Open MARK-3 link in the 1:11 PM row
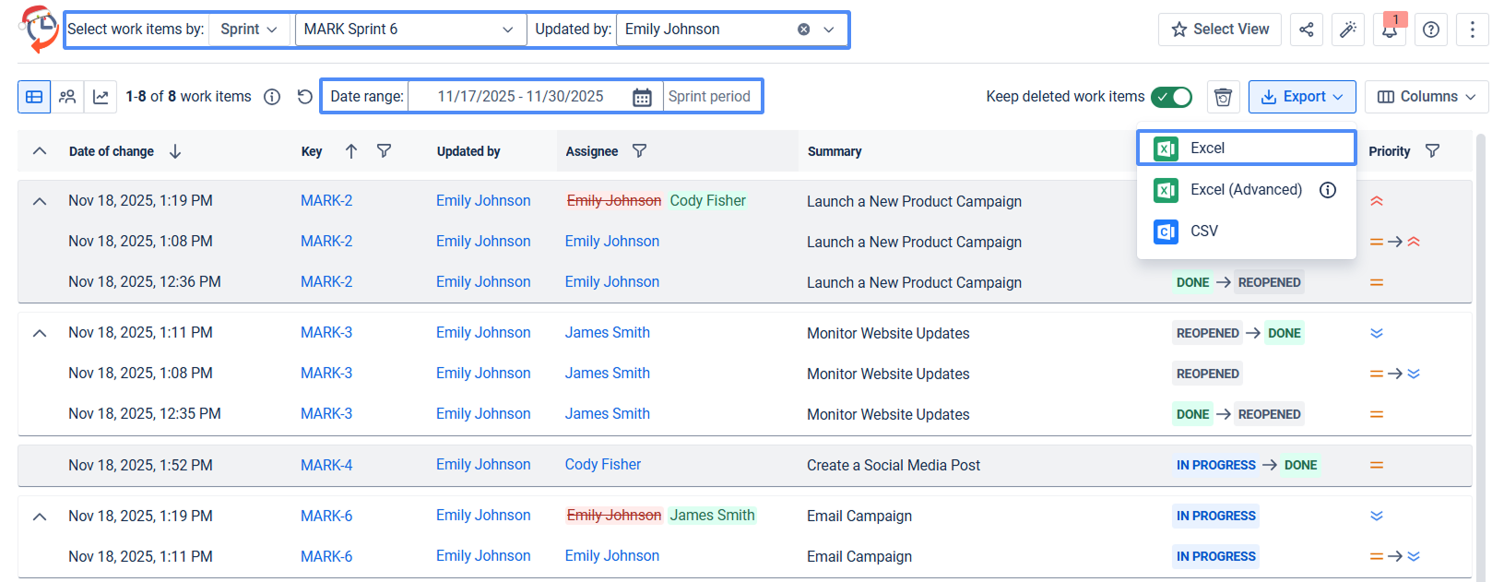Viewport: 1492px width, 582px height. pyautogui.click(x=326, y=333)
